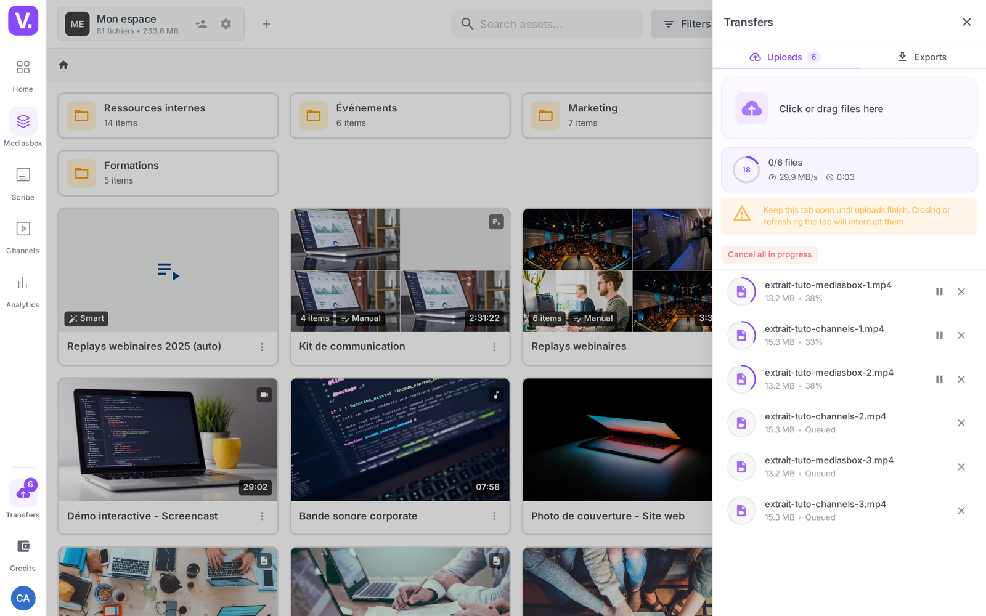Click the file icon of extrait-tuto-channels-2.mp4

click(x=741, y=423)
